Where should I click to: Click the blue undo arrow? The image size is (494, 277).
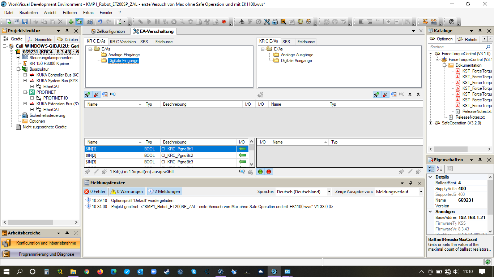click(100, 22)
